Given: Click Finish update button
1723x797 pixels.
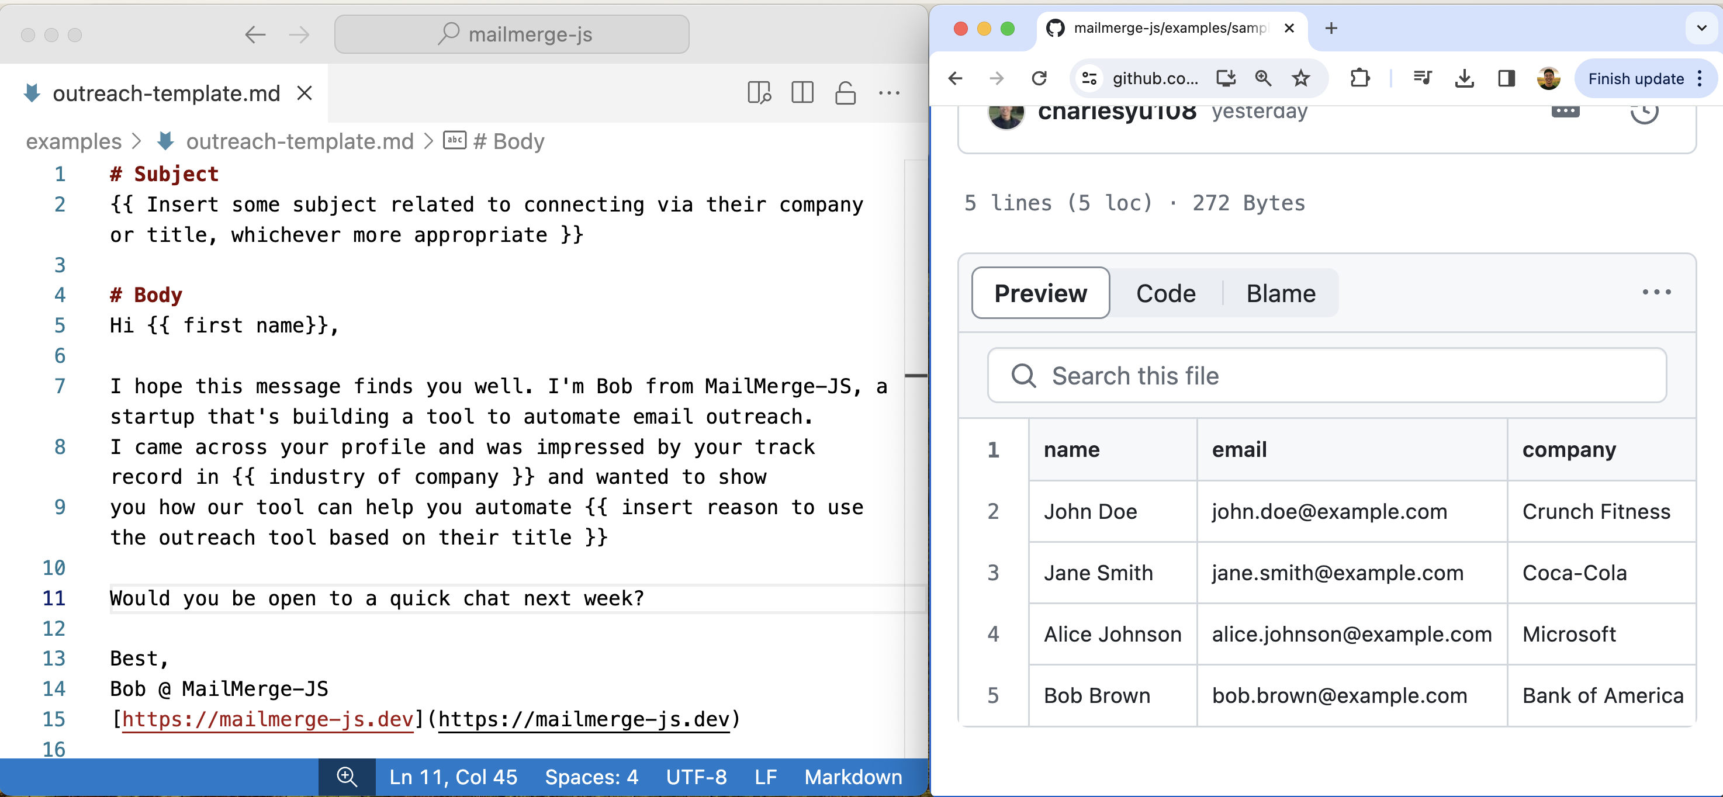Looking at the screenshot, I should pos(1635,79).
